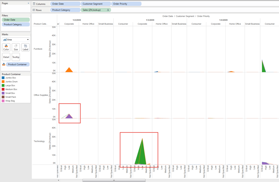Image resolution: width=279 pixels, height=182 pixels.
Task: Click the Wrap Bag pink swatch
Action: tap(3, 101)
